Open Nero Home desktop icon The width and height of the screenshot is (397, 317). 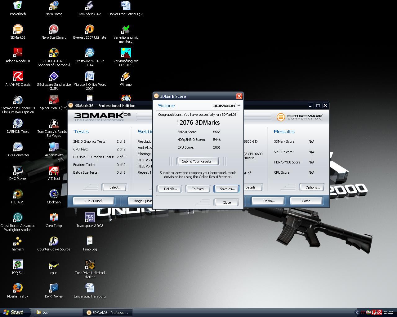click(54, 5)
